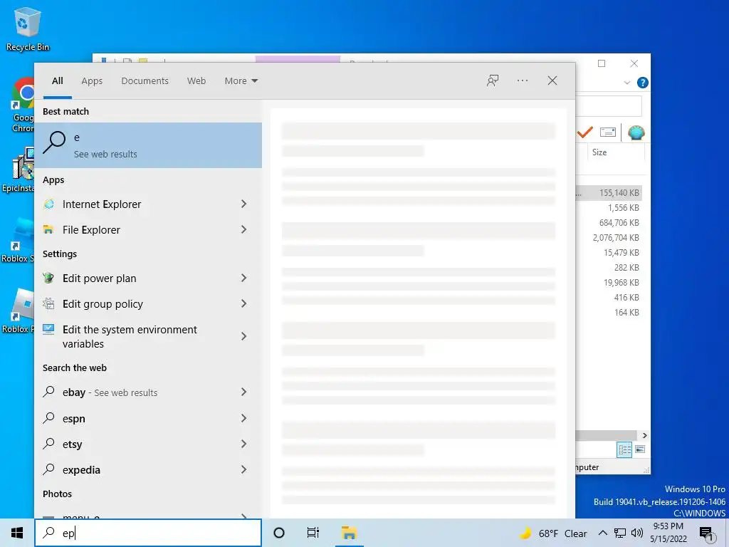Click the Explorer search field
Viewport: 729px width, 547px height.
[x=609, y=107]
